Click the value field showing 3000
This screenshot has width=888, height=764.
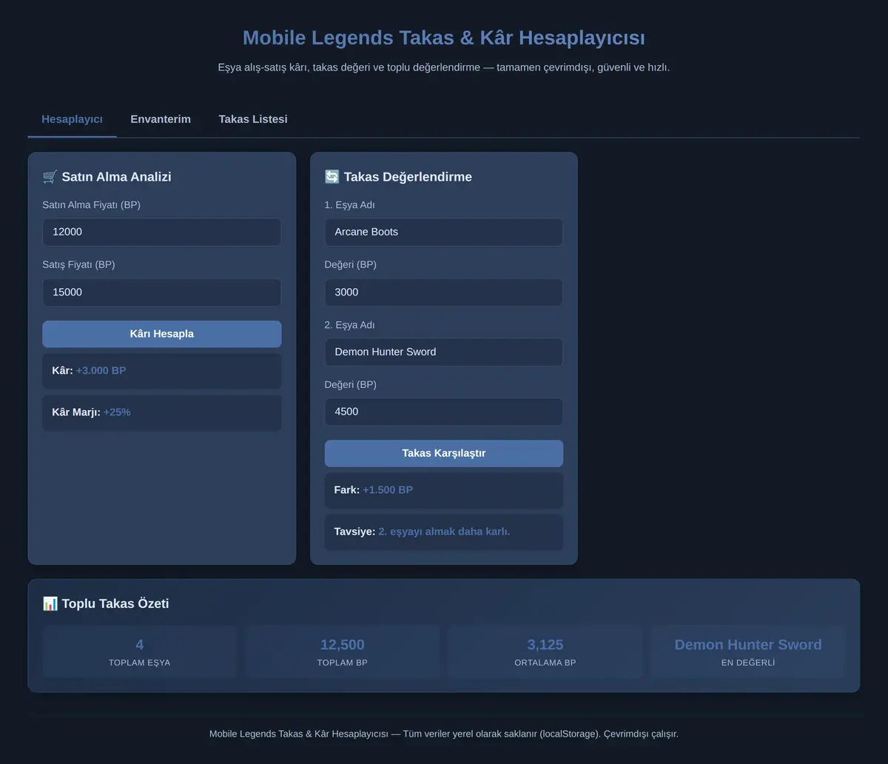pyautogui.click(x=444, y=292)
